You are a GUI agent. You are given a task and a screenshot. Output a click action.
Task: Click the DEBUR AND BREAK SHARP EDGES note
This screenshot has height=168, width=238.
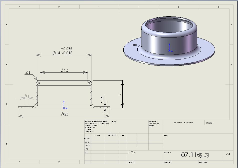(x=154, y=124)
